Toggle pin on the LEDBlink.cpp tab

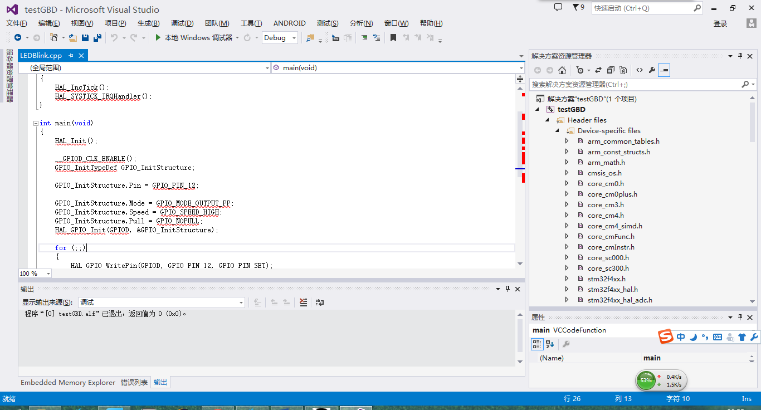coord(71,56)
